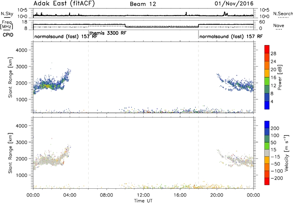This screenshot has width=293, height=203.
Task: Select the 'Beam 12' label
Action: click(x=143, y=4)
